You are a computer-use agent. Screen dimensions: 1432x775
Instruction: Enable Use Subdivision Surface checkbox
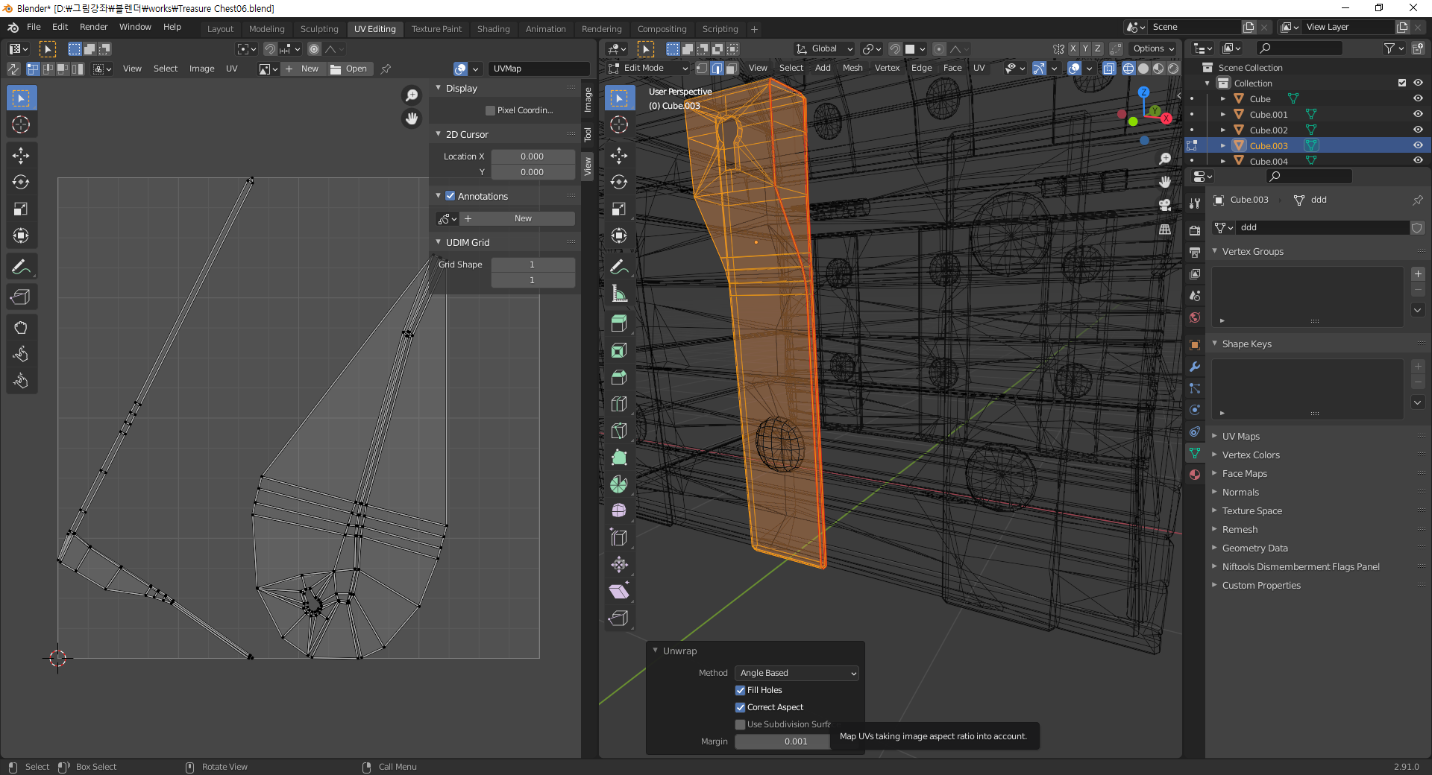[740, 724]
